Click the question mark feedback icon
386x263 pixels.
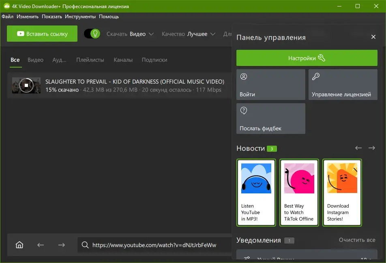(244, 110)
